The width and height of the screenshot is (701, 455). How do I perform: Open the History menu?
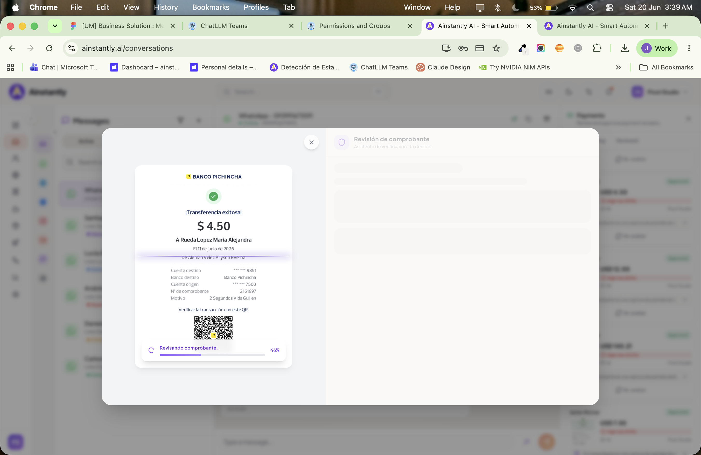(166, 7)
